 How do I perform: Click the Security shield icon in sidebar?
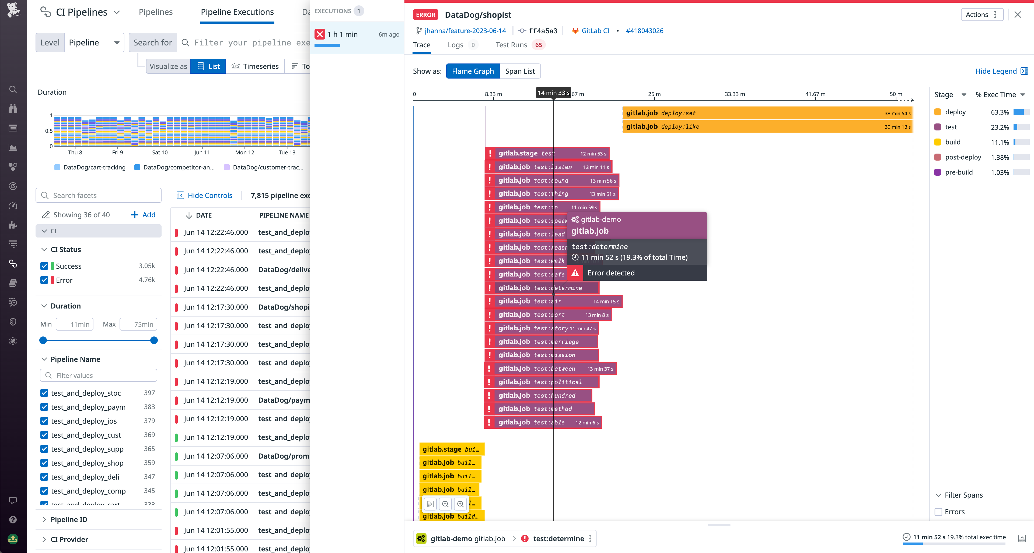tap(13, 321)
